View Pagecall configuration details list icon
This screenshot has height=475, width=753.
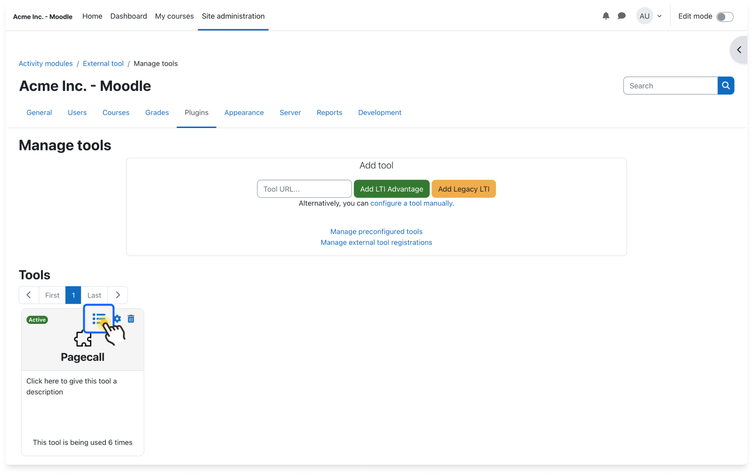[x=99, y=319]
